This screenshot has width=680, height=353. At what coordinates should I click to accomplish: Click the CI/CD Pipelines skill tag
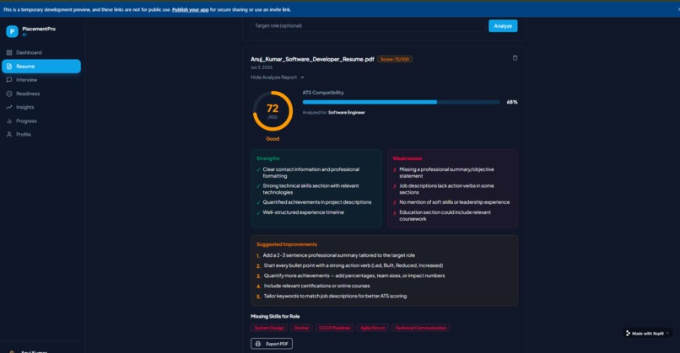tap(335, 328)
